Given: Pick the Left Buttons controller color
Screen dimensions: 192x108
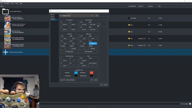Looking at the screenshot, I should 76,76.
